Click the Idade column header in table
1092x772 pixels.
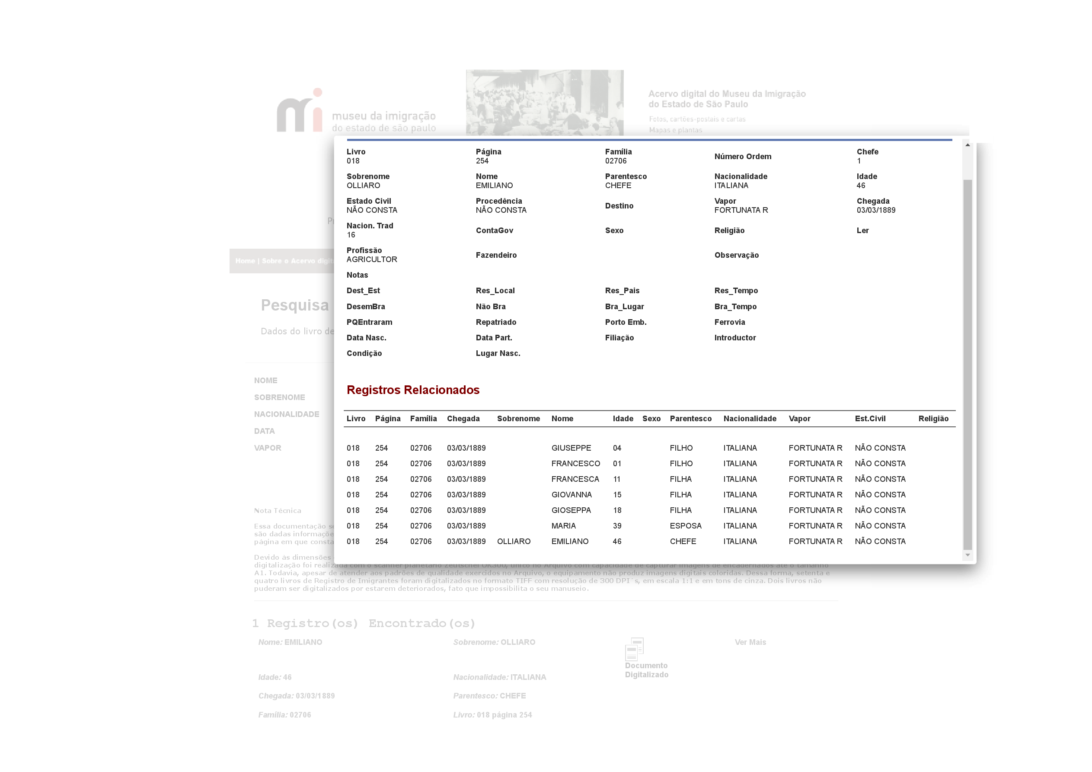click(x=623, y=418)
